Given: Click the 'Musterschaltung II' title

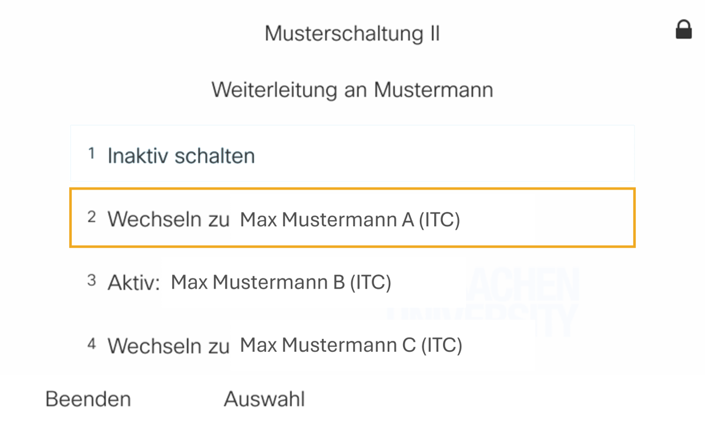Looking at the screenshot, I should tap(352, 33).
